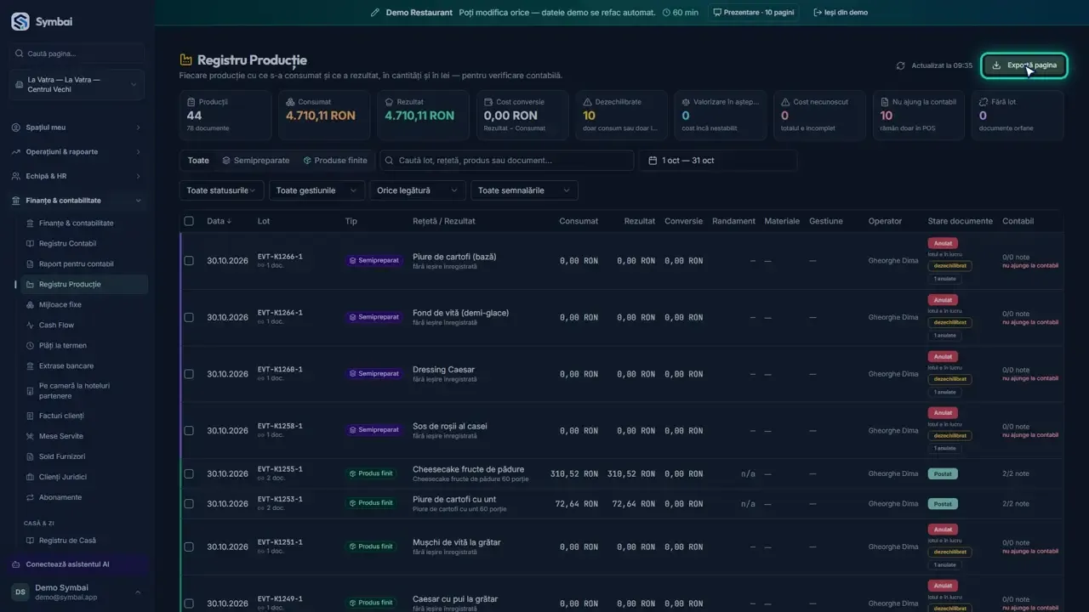1089x612 pixels.
Task: Select the checkbox for lot EVT-K1253-1
Action: 189,503
